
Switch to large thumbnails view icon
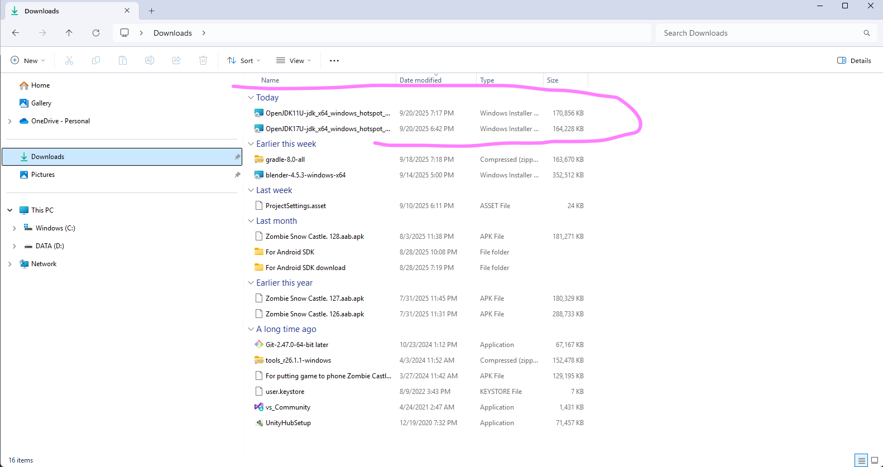[x=875, y=460]
